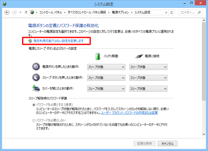Click the vertical scrollbar thumb
The height and width of the screenshot is (151, 208).
[x=204, y=61]
